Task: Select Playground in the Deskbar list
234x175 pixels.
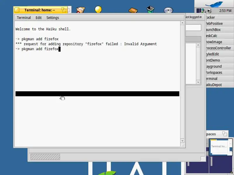Action: tap(220, 66)
